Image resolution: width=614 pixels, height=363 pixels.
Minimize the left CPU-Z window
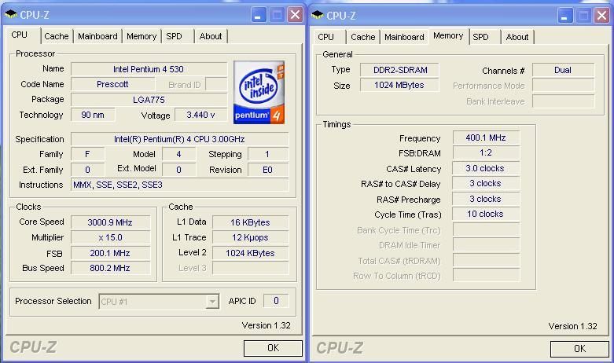click(259, 15)
